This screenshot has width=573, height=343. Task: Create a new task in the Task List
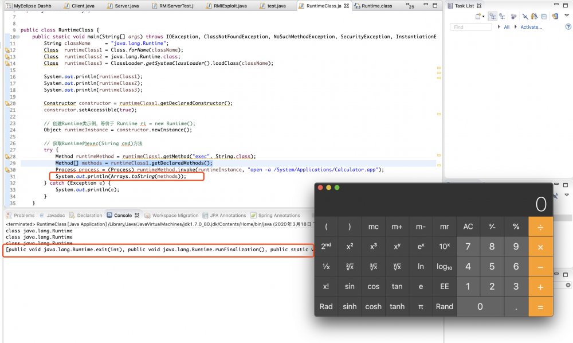click(478, 16)
